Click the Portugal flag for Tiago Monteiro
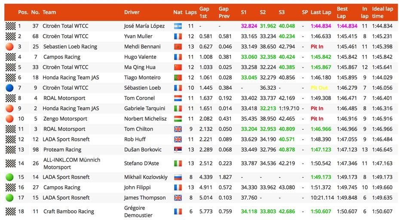 (178, 77)
